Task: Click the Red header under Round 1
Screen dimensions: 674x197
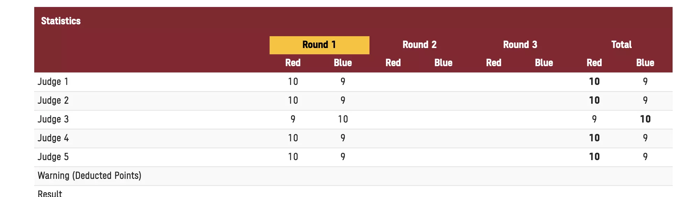Action: point(293,63)
